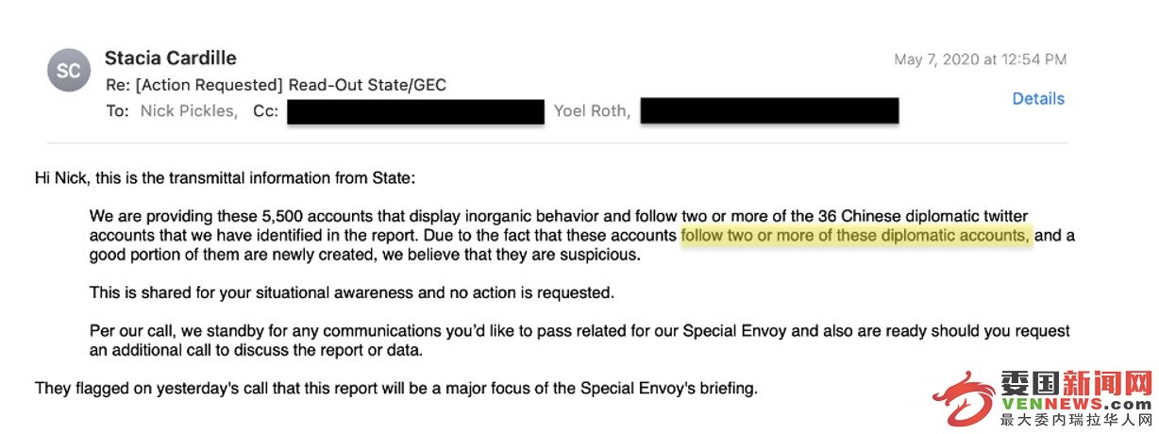Click the 'Cc:' label
This screenshot has width=1159, height=434.
[x=265, y=111]
